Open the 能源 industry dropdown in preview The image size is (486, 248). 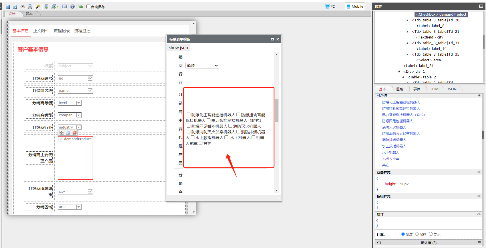click(202, 66)
